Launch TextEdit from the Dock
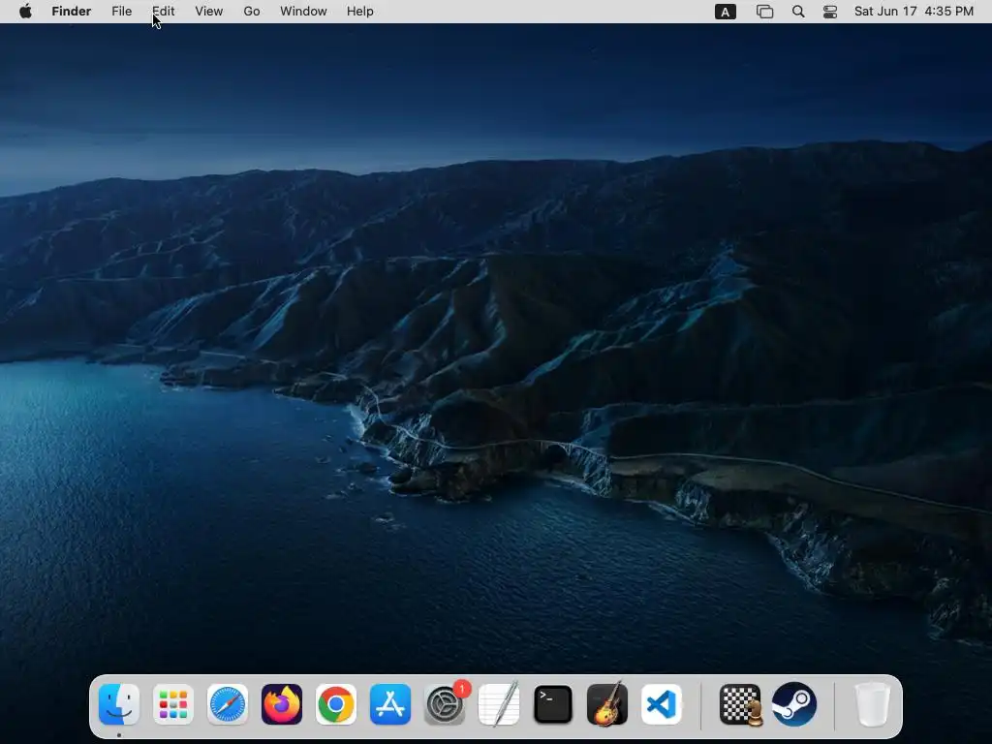992x744 pixels. pyautogui.click(x=499, y=704)
